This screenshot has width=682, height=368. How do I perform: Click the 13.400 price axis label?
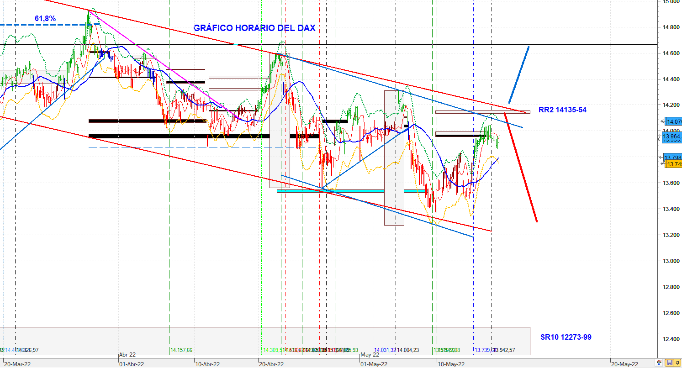[672, 209]
